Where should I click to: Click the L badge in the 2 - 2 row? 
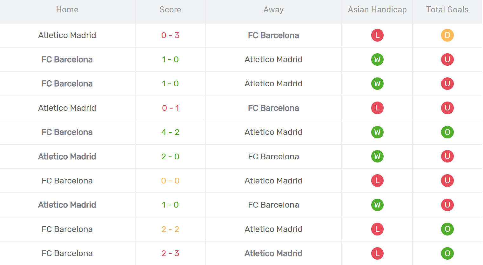click(377, 229)
